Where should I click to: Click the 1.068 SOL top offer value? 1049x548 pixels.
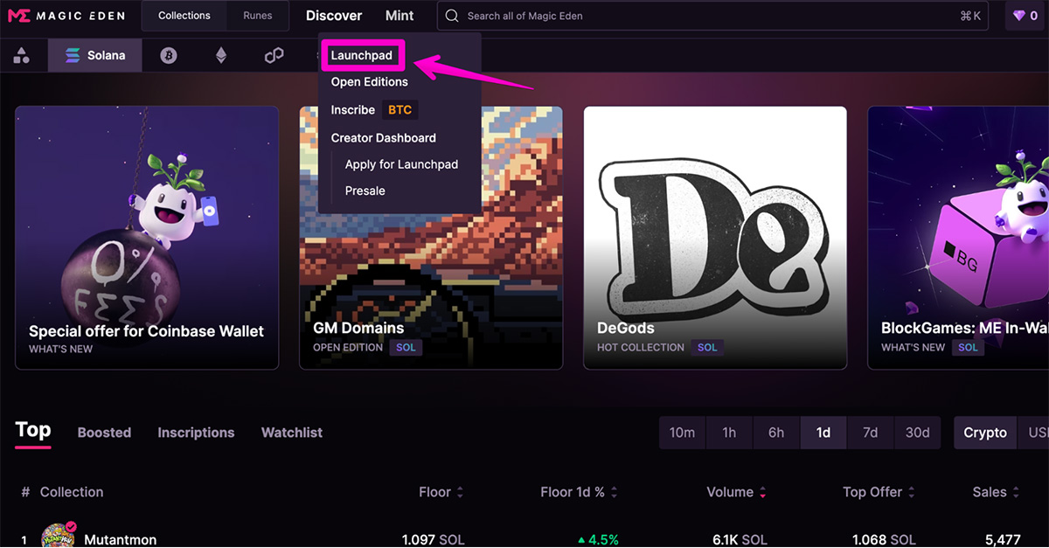click(884, 540)
